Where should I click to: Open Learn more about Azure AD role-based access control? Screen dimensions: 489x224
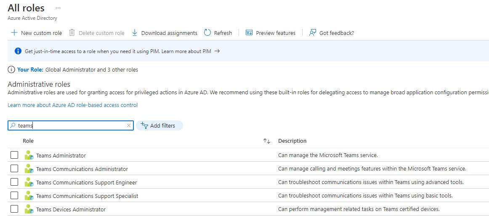point(73,105)
